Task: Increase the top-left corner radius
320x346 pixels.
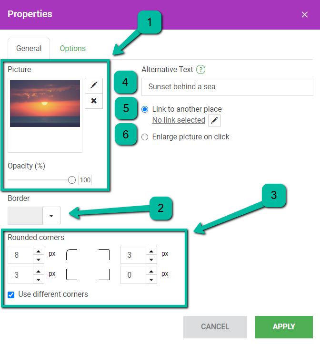Action: 39,251
